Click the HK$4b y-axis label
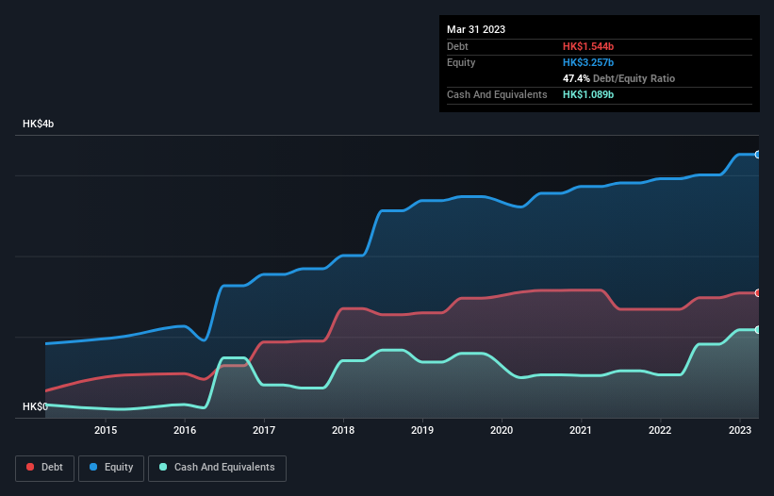Viewport: 774px width, 496px height. pyautogui.click(x=38, y=124)
